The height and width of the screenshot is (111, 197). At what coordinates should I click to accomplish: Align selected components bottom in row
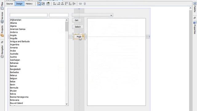(x=70, y=4)
